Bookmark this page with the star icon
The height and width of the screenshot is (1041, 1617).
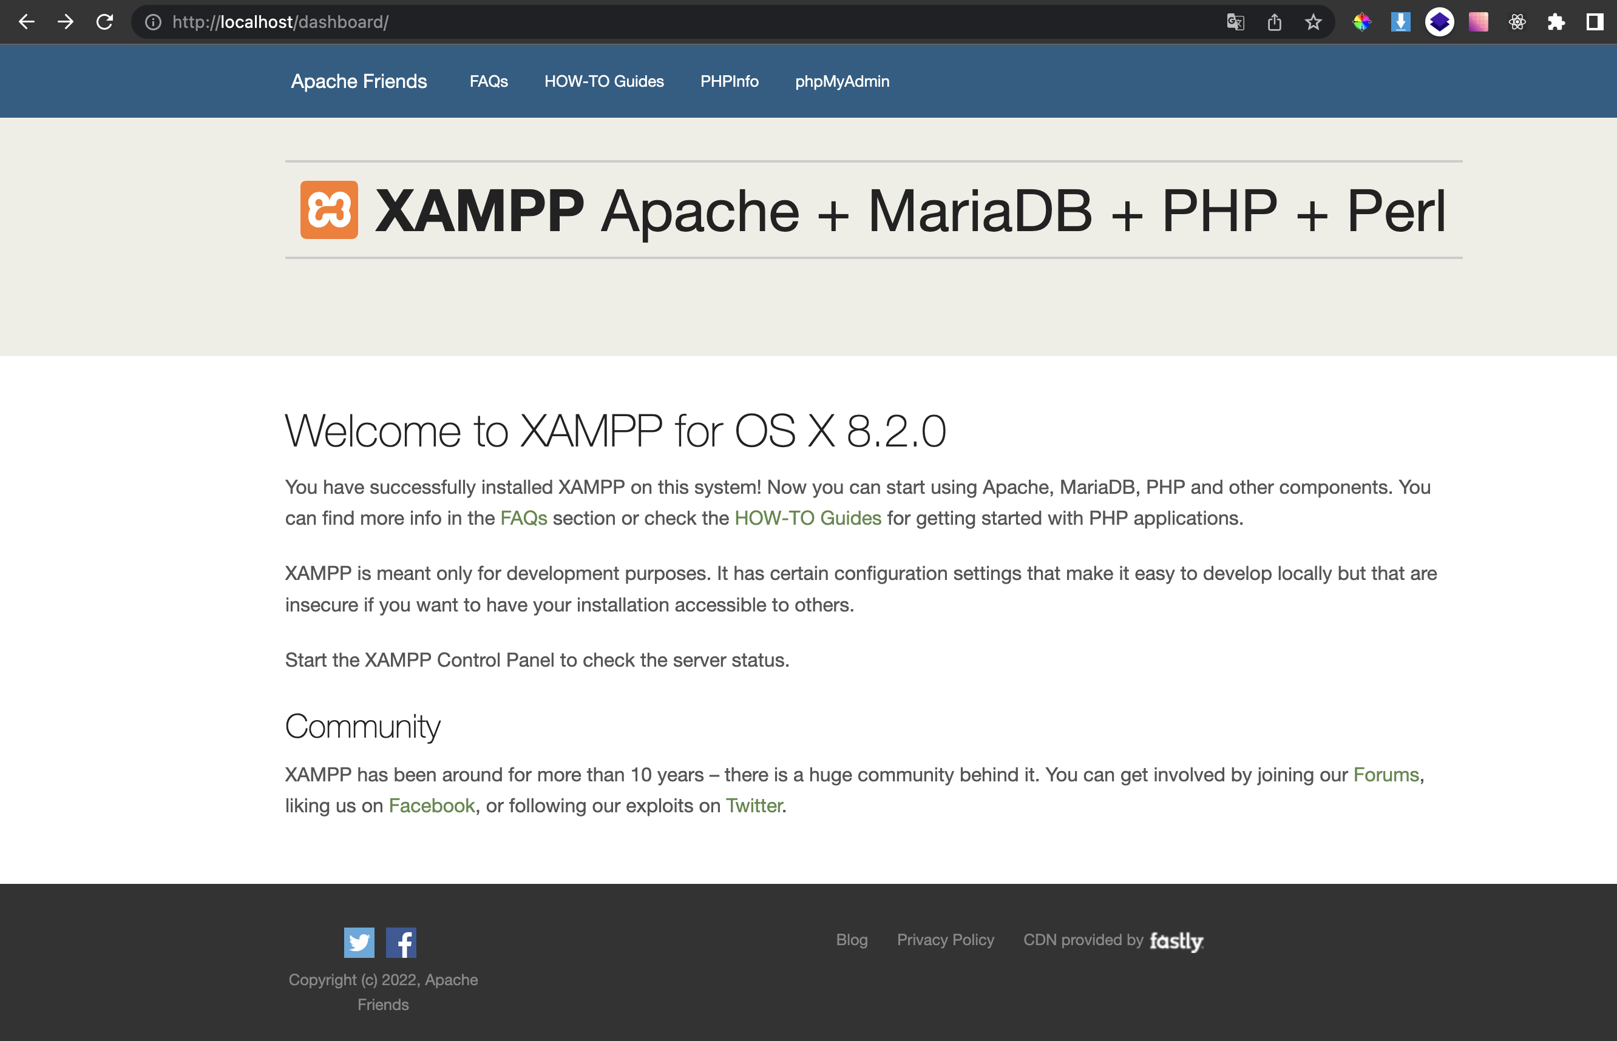[x=1314, y=22]
